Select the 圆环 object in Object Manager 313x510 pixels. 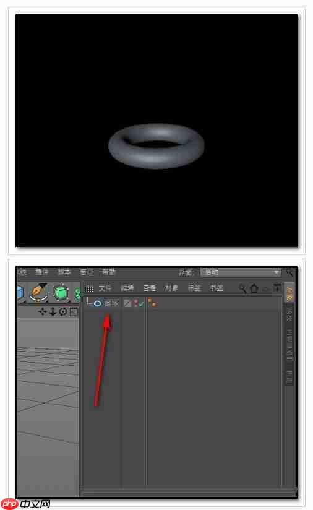(x=111, y=303)
